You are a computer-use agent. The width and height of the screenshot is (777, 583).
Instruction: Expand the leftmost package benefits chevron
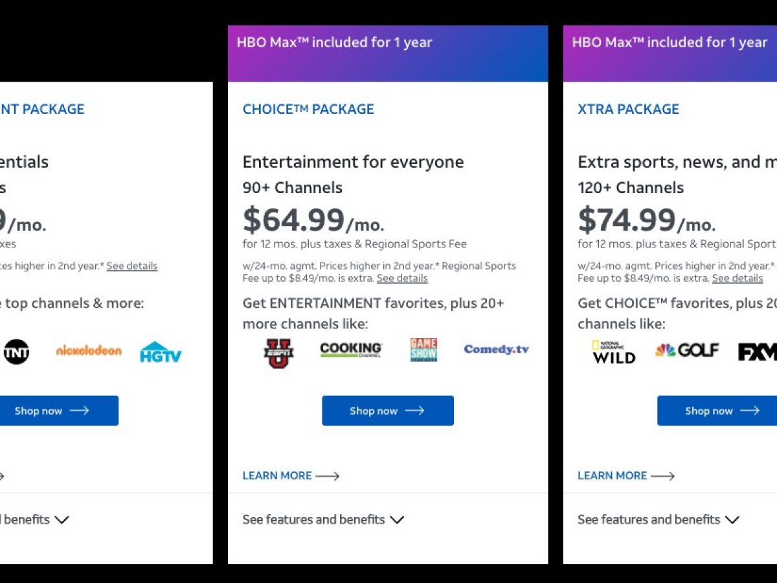62,520
